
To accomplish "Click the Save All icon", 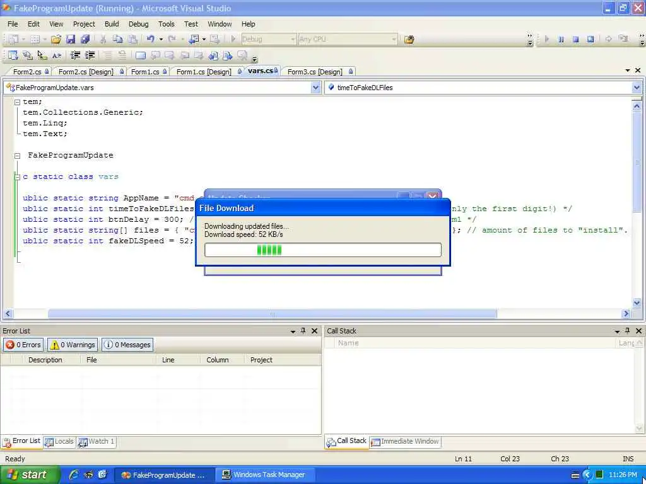I will [x=85, y=39].
